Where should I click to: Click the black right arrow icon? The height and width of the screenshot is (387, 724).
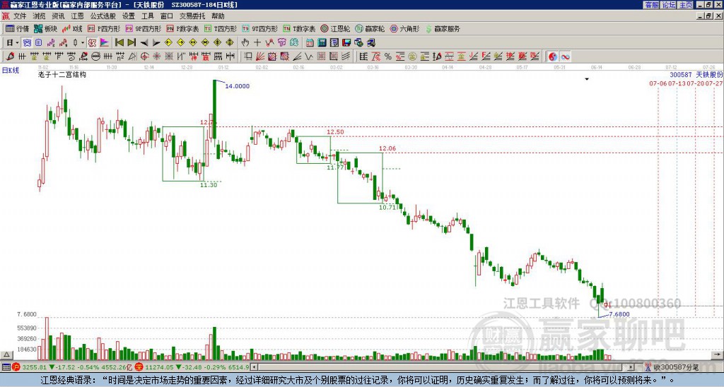[x=156, y=43]
